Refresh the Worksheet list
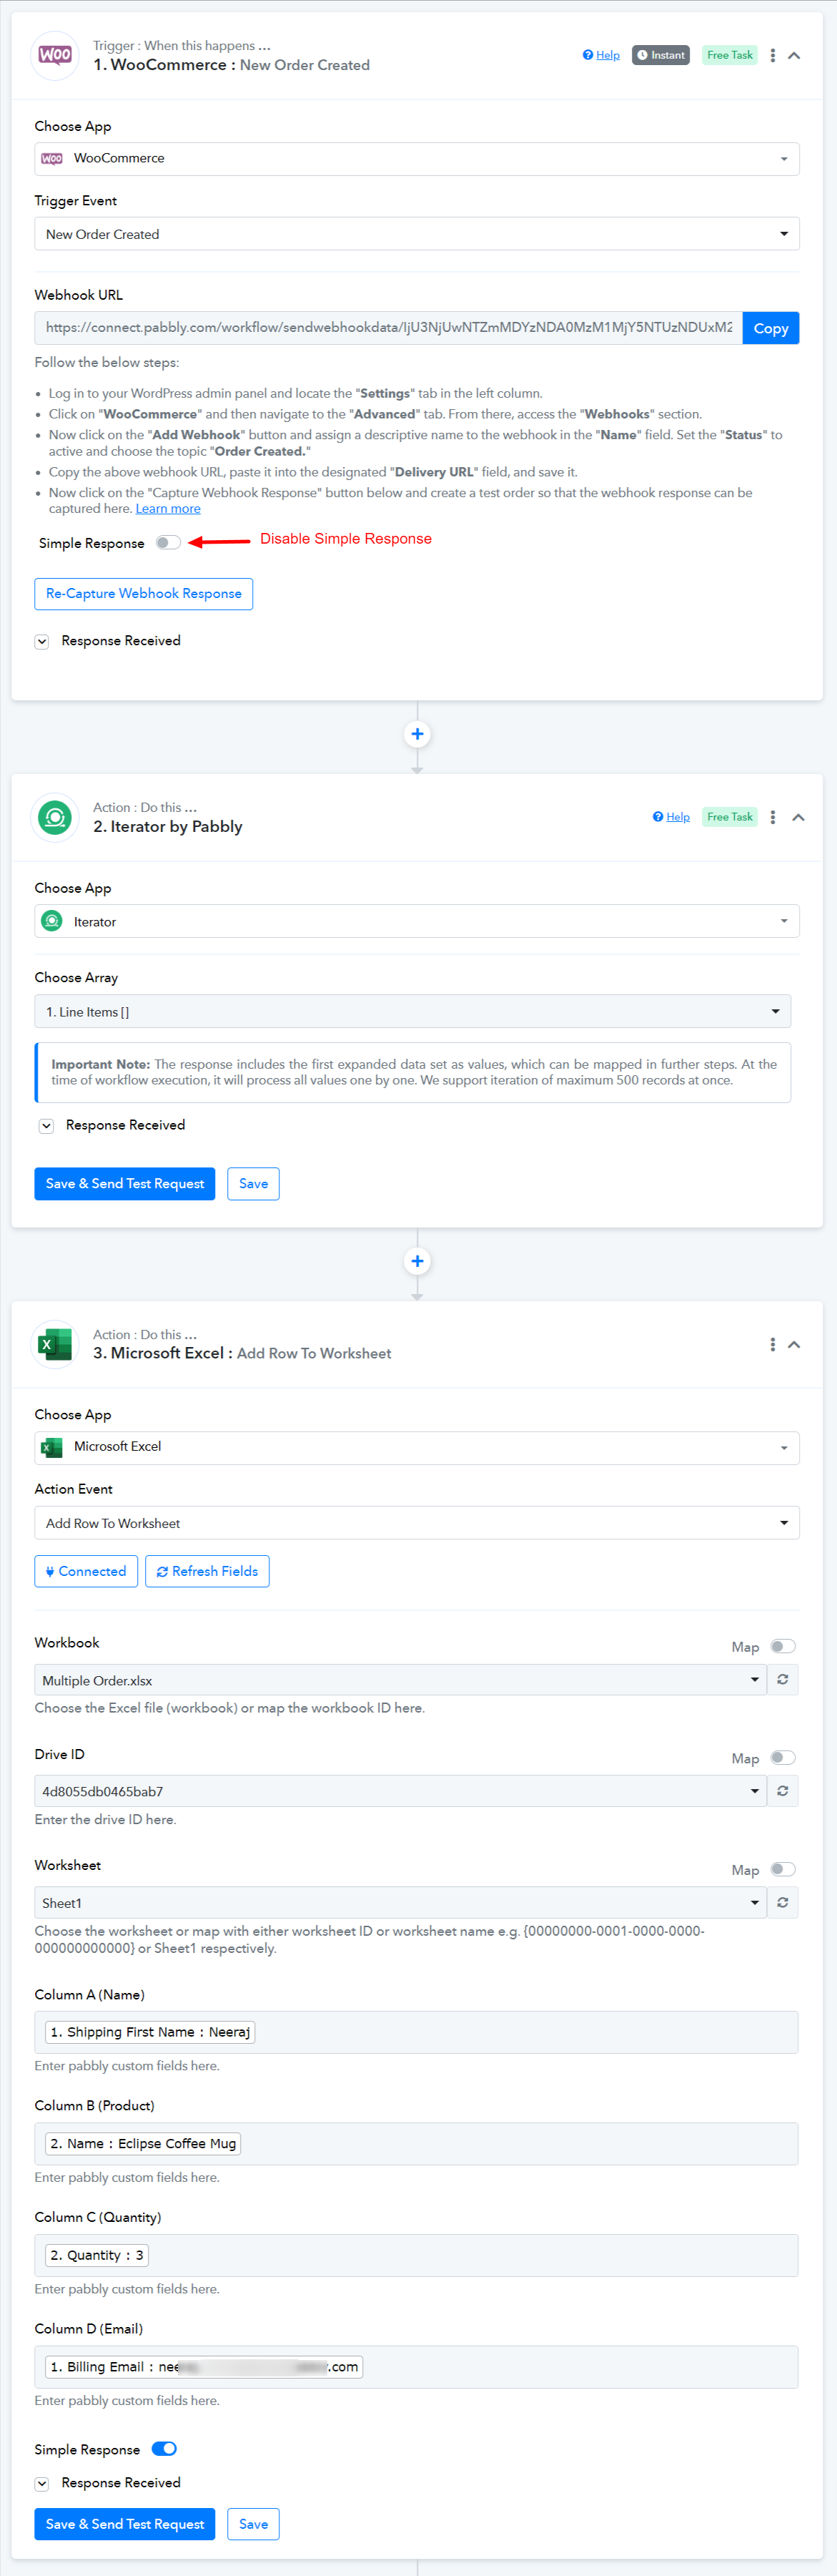837x2576 pixels. pyautogui.click(x=783, y=1903)
